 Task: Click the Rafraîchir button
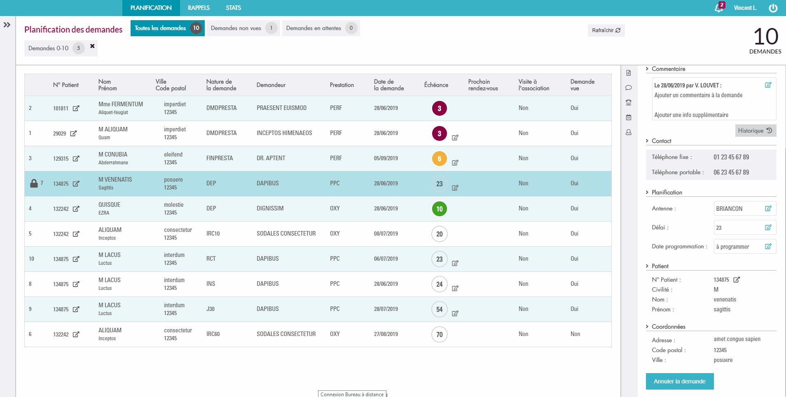point(606,30)
